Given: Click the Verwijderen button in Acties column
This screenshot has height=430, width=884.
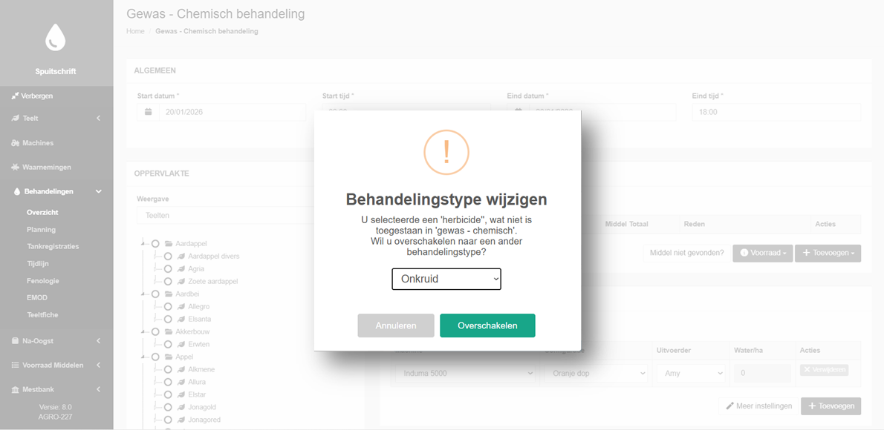Looking at the screenshot, I should [825, 370].
